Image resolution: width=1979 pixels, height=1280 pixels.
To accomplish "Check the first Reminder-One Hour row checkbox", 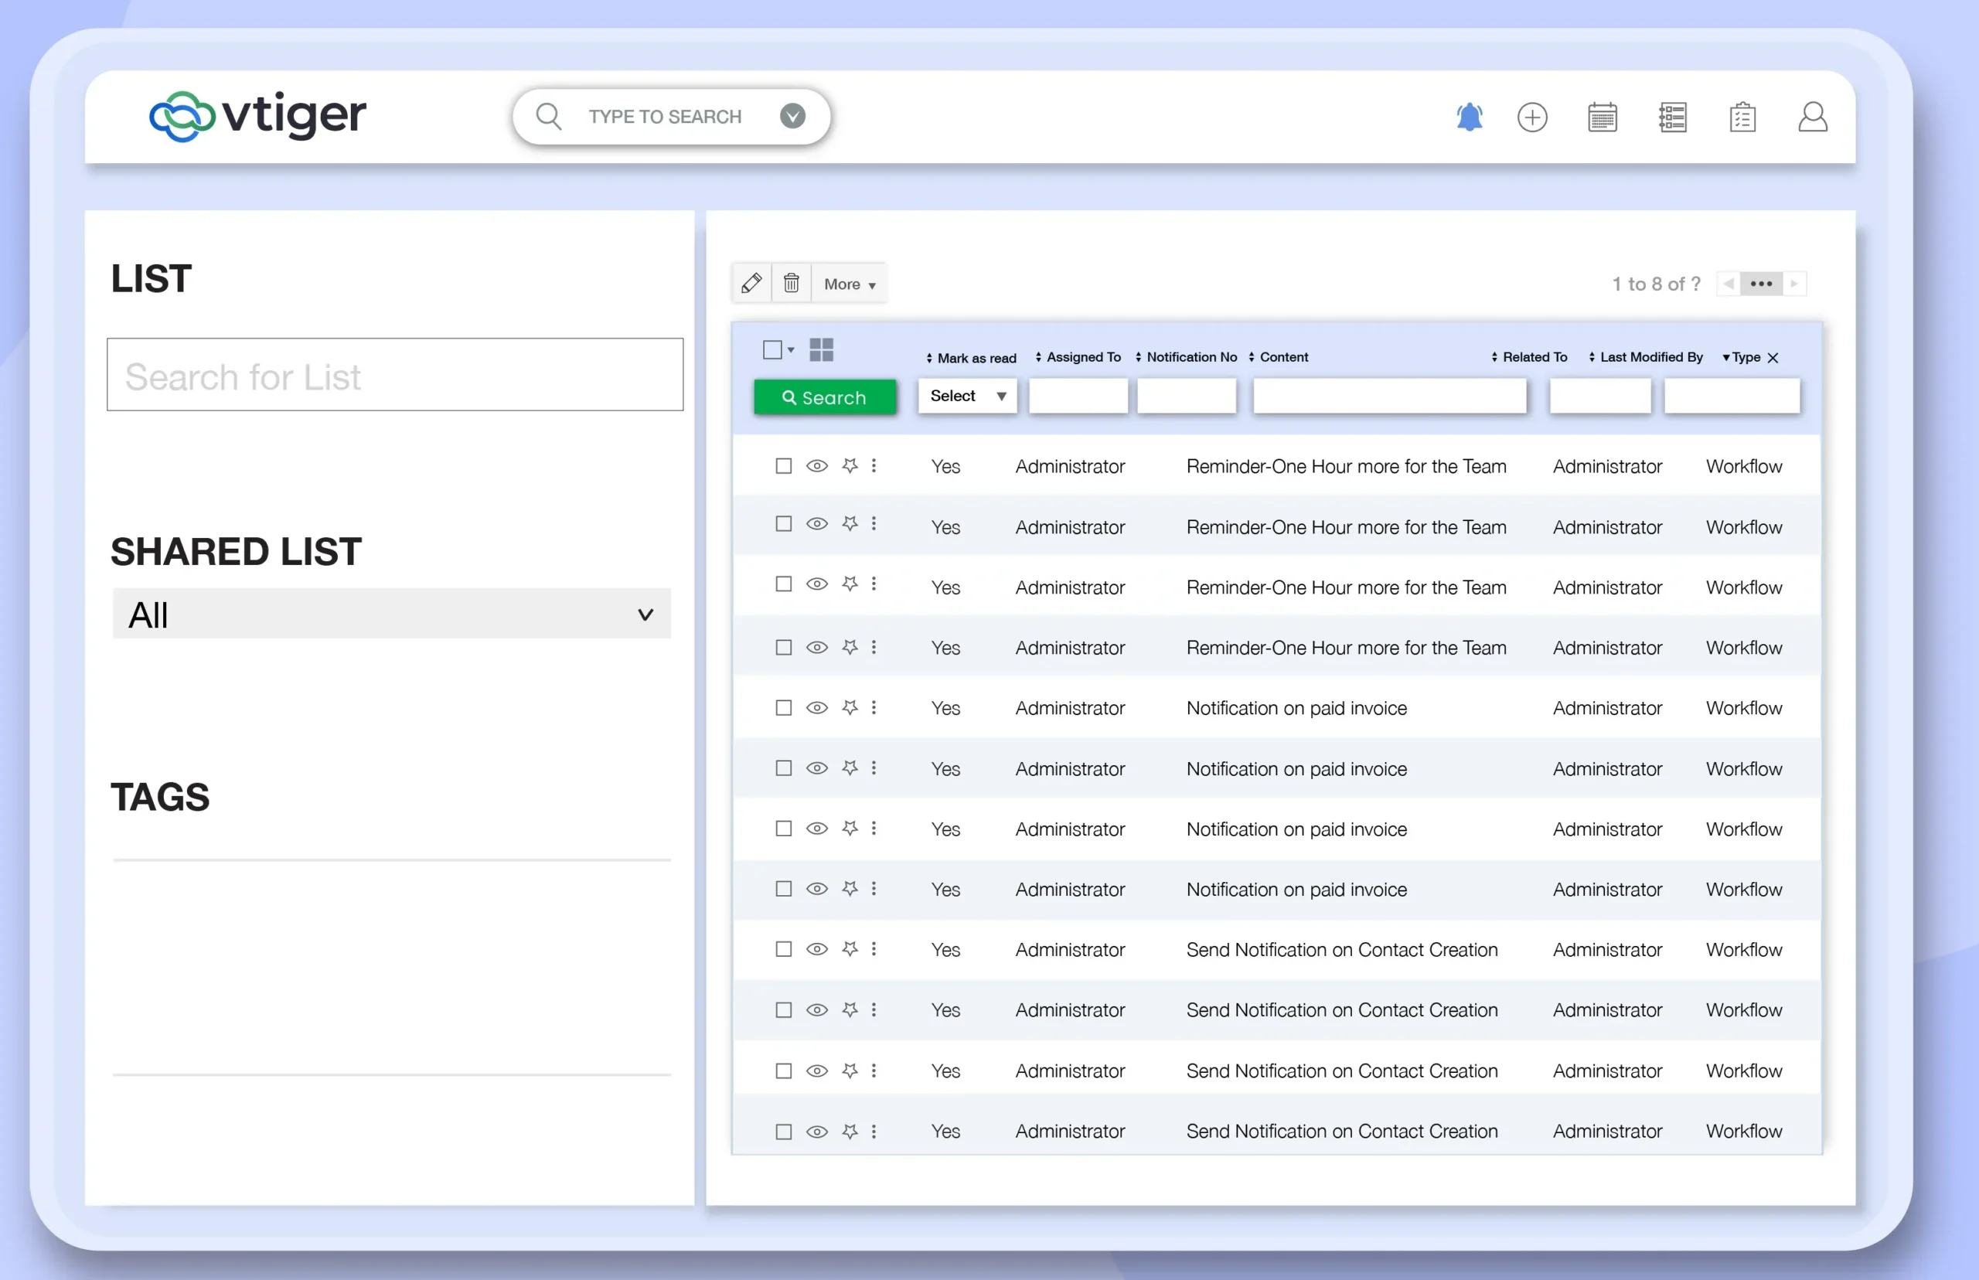I will pyautogui.click(x=783, y=465).
